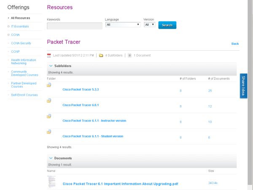Viewport: 253px width, 190px height.
Task: Collapse the Documents section
Action: point(51,158)
